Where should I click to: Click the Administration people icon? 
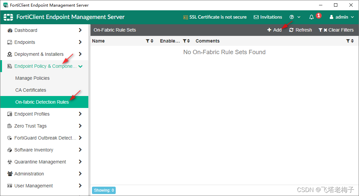point(10,174)
